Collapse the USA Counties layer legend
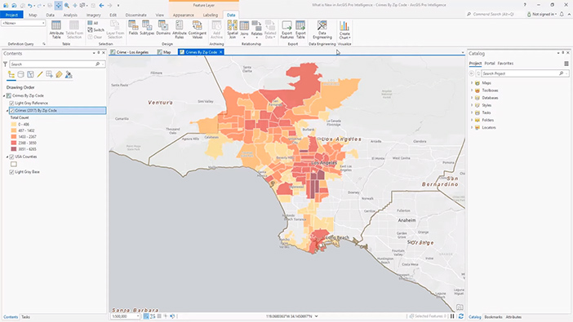This screenshot has width=573, height=322. pyautogui.click(x=7, y=157)
